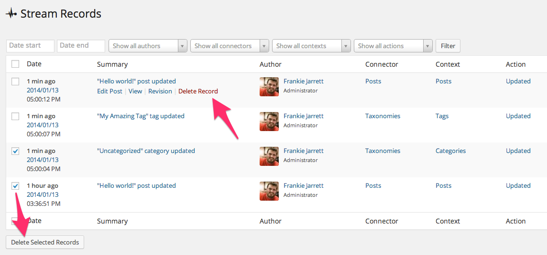Select checkbox for My Amazing Tag record
The image size is (547, 255).
pyautogui.click(x=15, y=116)
